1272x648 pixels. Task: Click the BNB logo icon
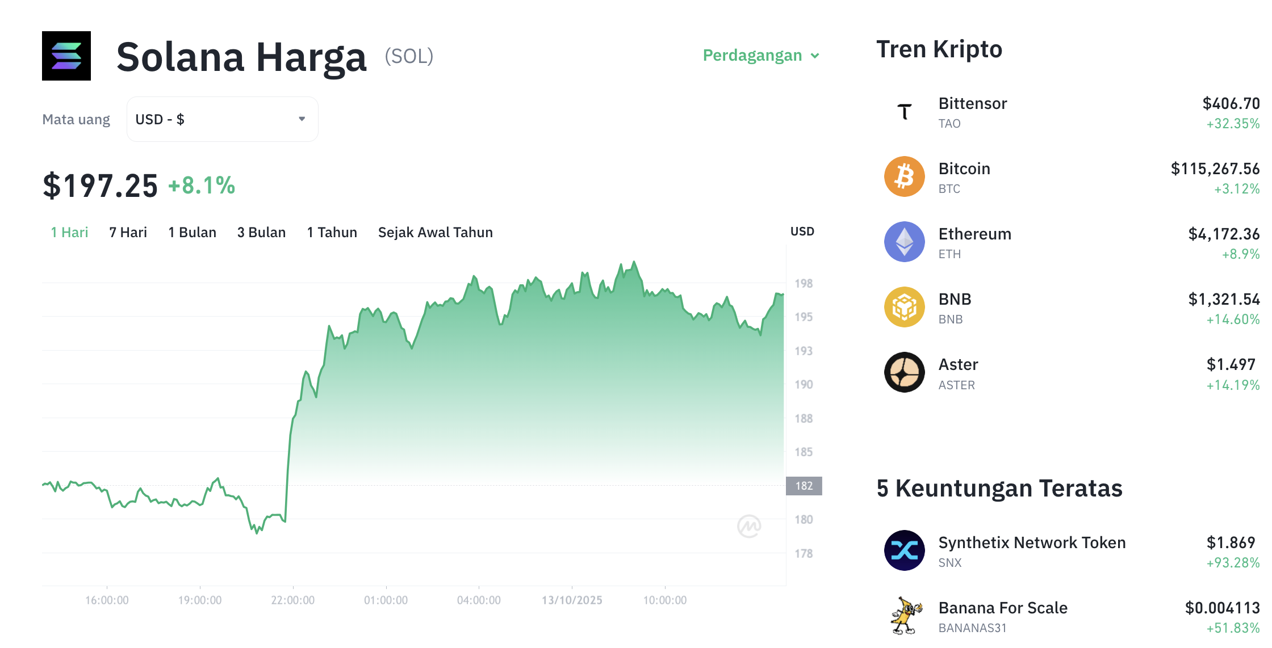coord(904,307)
